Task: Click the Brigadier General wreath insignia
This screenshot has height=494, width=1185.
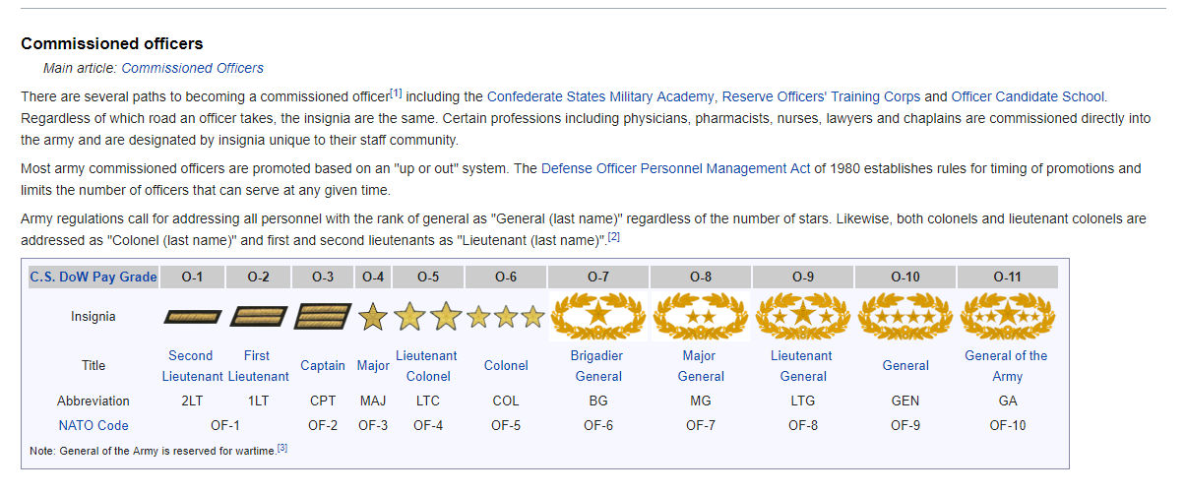Action: pos(598,316)
